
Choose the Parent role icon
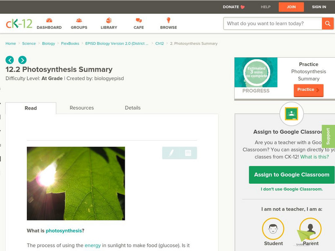(310, 228)
